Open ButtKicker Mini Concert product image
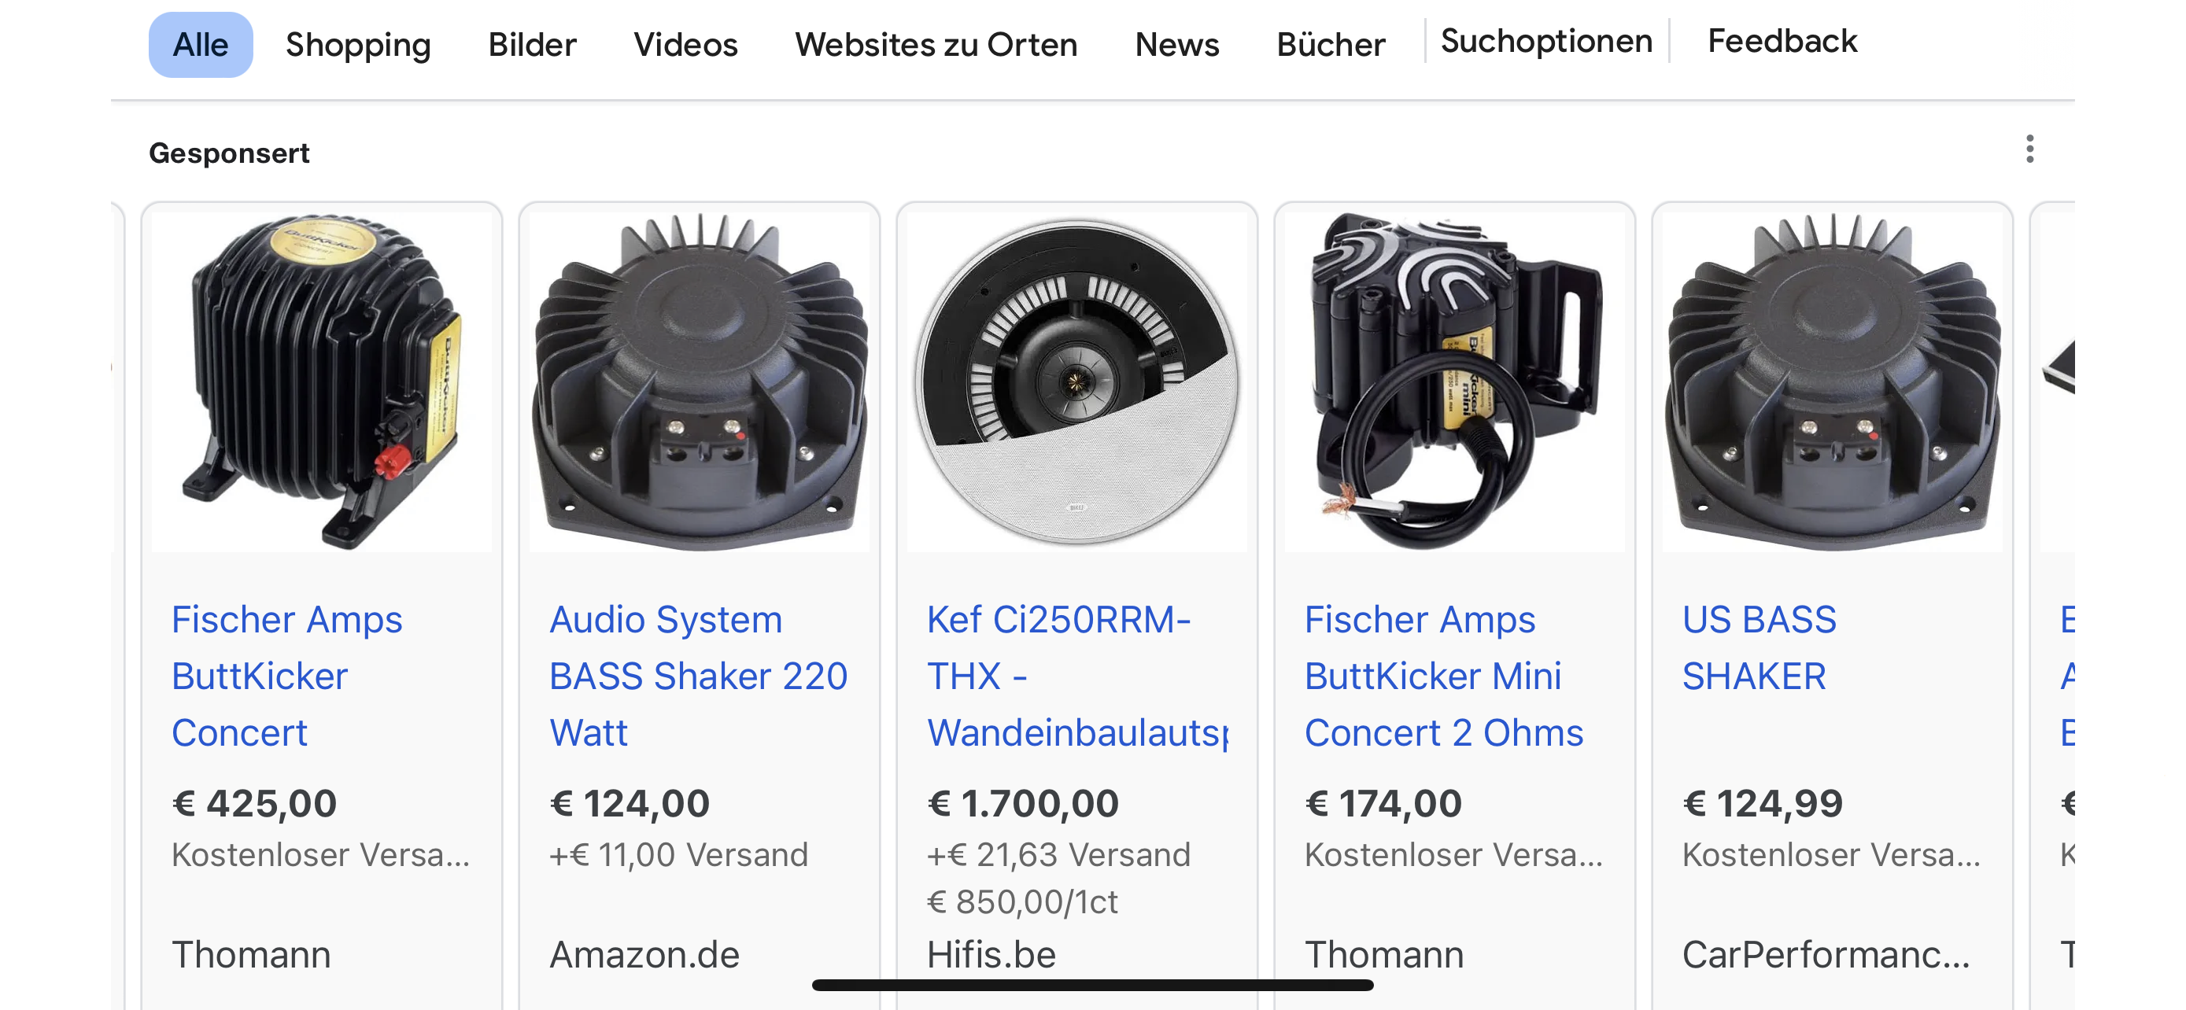The image size is (2186, 1010). point(1454,382)
